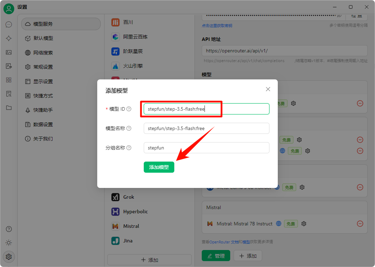
Task: Click the Mistral group header in models
Action: click(x=285, y=208)
